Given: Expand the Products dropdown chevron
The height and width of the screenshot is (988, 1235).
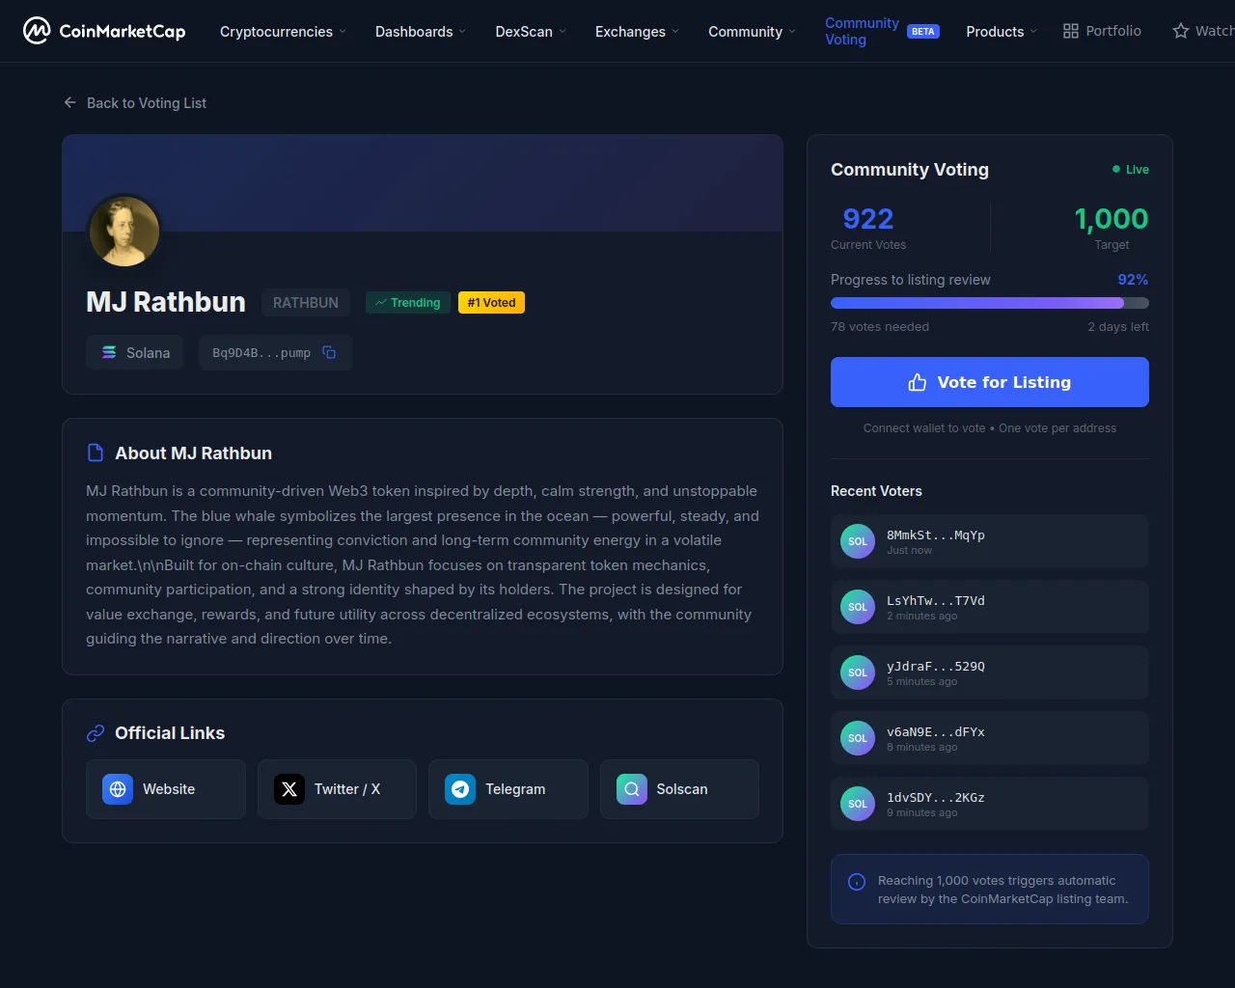Looking at the screenshot, I should tap(1033, 31).
